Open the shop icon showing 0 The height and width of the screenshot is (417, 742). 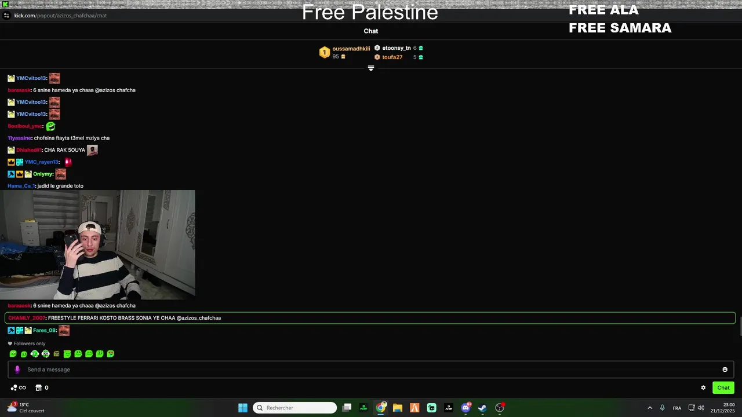42,388
